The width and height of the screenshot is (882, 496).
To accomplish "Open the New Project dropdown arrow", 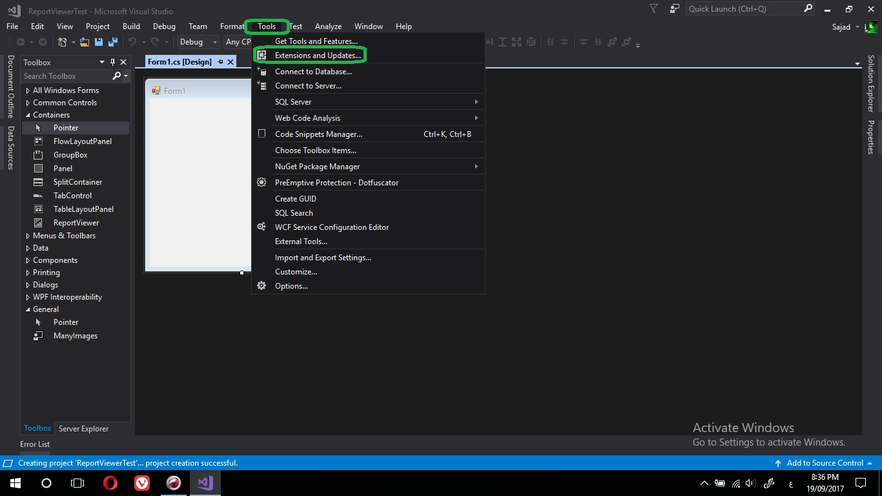I will pos(74,42).
